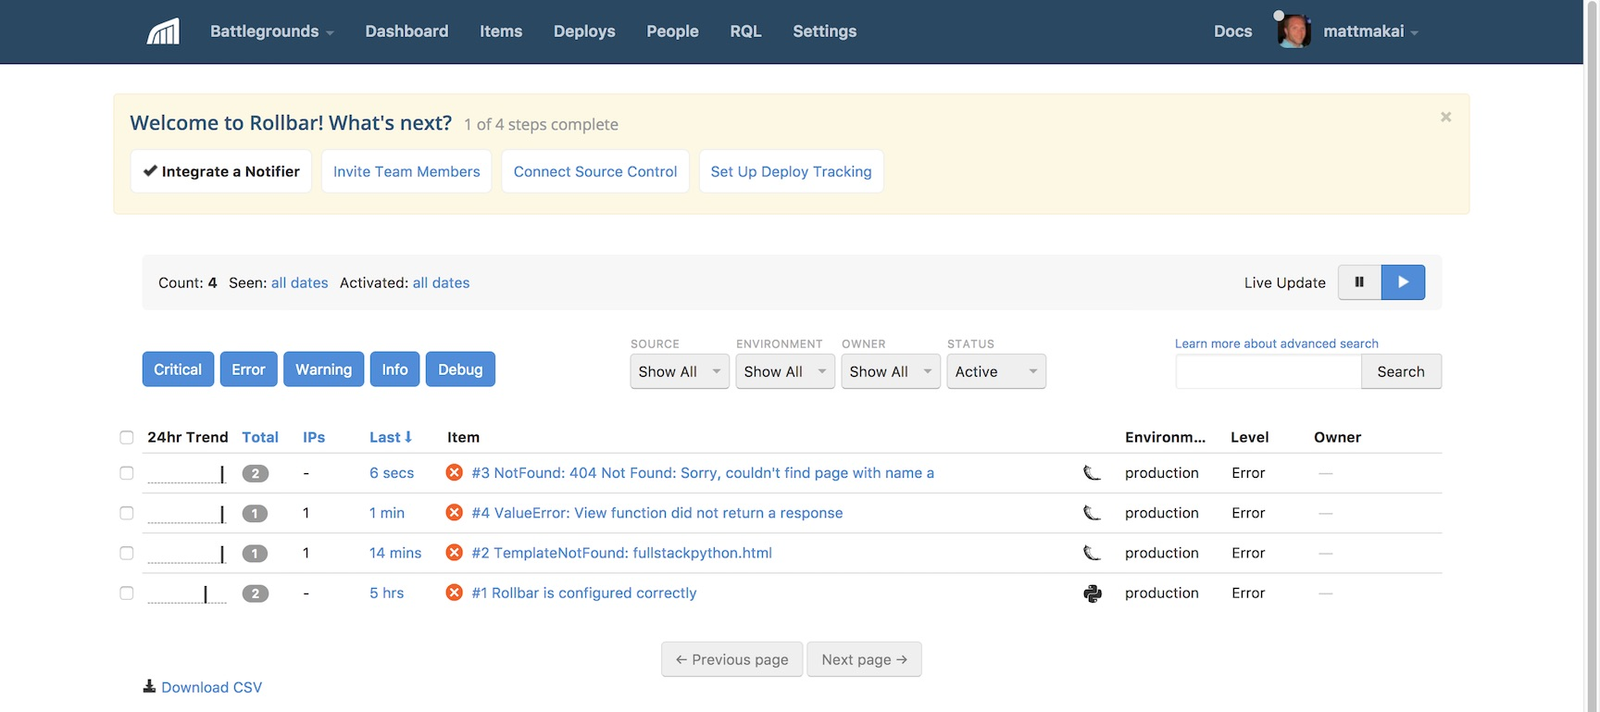Dismiss the Welcome to Rollbar banner
This screenshot has width=1600, height=712.
point(1445,117)
